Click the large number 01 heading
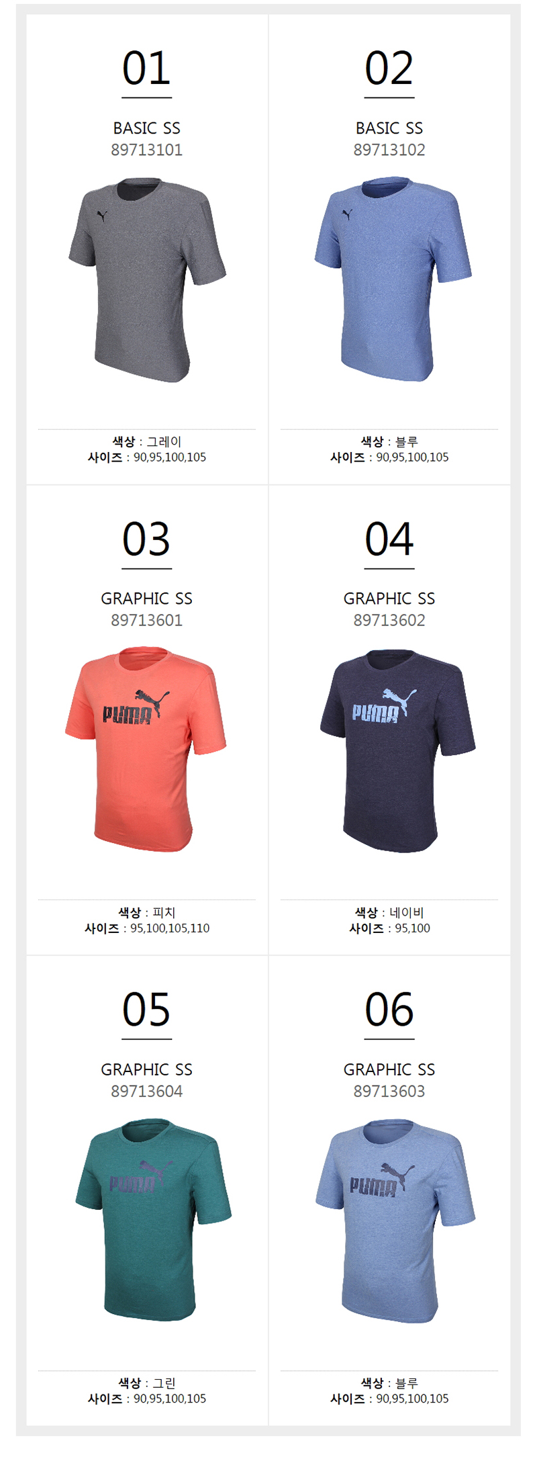 (146, 69)
